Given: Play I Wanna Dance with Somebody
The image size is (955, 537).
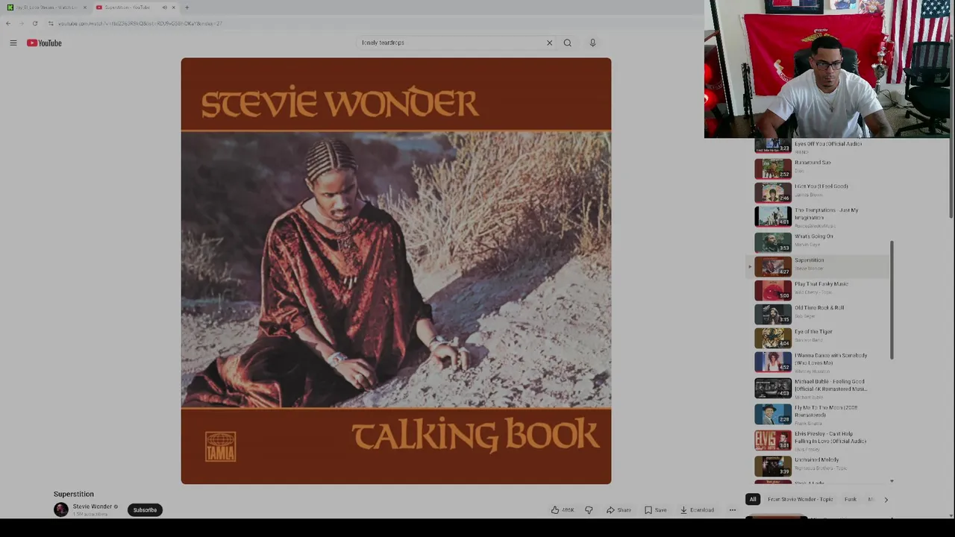Looking at the screenshot, I should pos(819,362).
